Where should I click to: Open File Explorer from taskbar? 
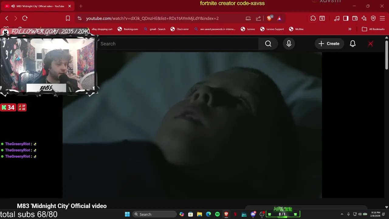click(199, 214)
